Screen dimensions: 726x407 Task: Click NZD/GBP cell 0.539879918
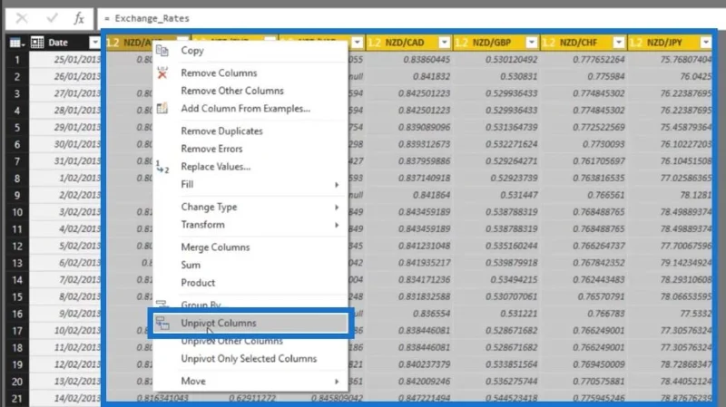tap(512, 263)
